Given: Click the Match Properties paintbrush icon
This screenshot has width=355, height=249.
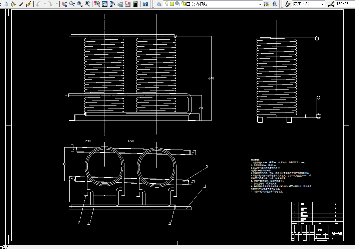Looking at the screenshot, I should tap(21, 4).
